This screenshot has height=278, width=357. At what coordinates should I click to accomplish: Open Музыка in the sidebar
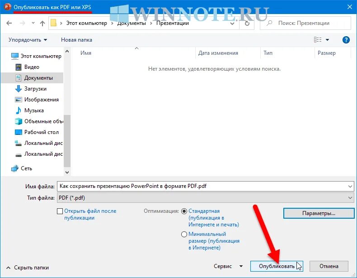[x=34, y=110]
